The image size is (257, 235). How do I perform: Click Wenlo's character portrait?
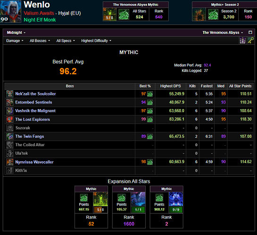(10, 11)
